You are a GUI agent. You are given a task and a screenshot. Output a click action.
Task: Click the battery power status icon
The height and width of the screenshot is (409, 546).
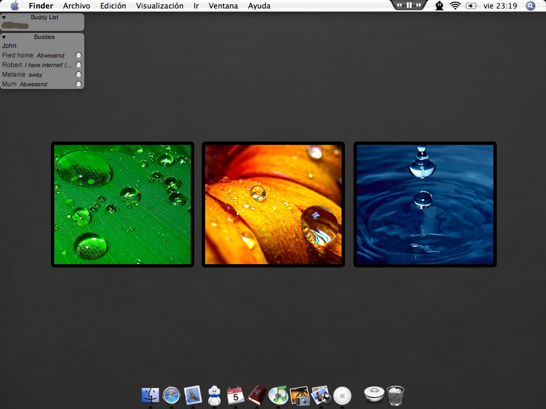tap(471, 5)
